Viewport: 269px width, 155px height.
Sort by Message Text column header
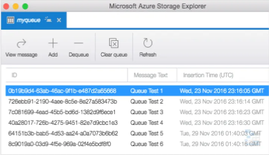[x=151, y=75]
